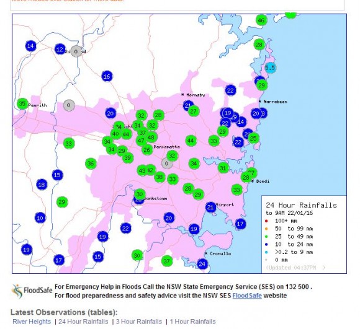
Task: Open the 1 Hour Rainfalls table link
Action: 193,322
